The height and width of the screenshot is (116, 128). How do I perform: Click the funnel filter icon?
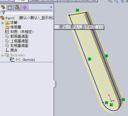3,13
